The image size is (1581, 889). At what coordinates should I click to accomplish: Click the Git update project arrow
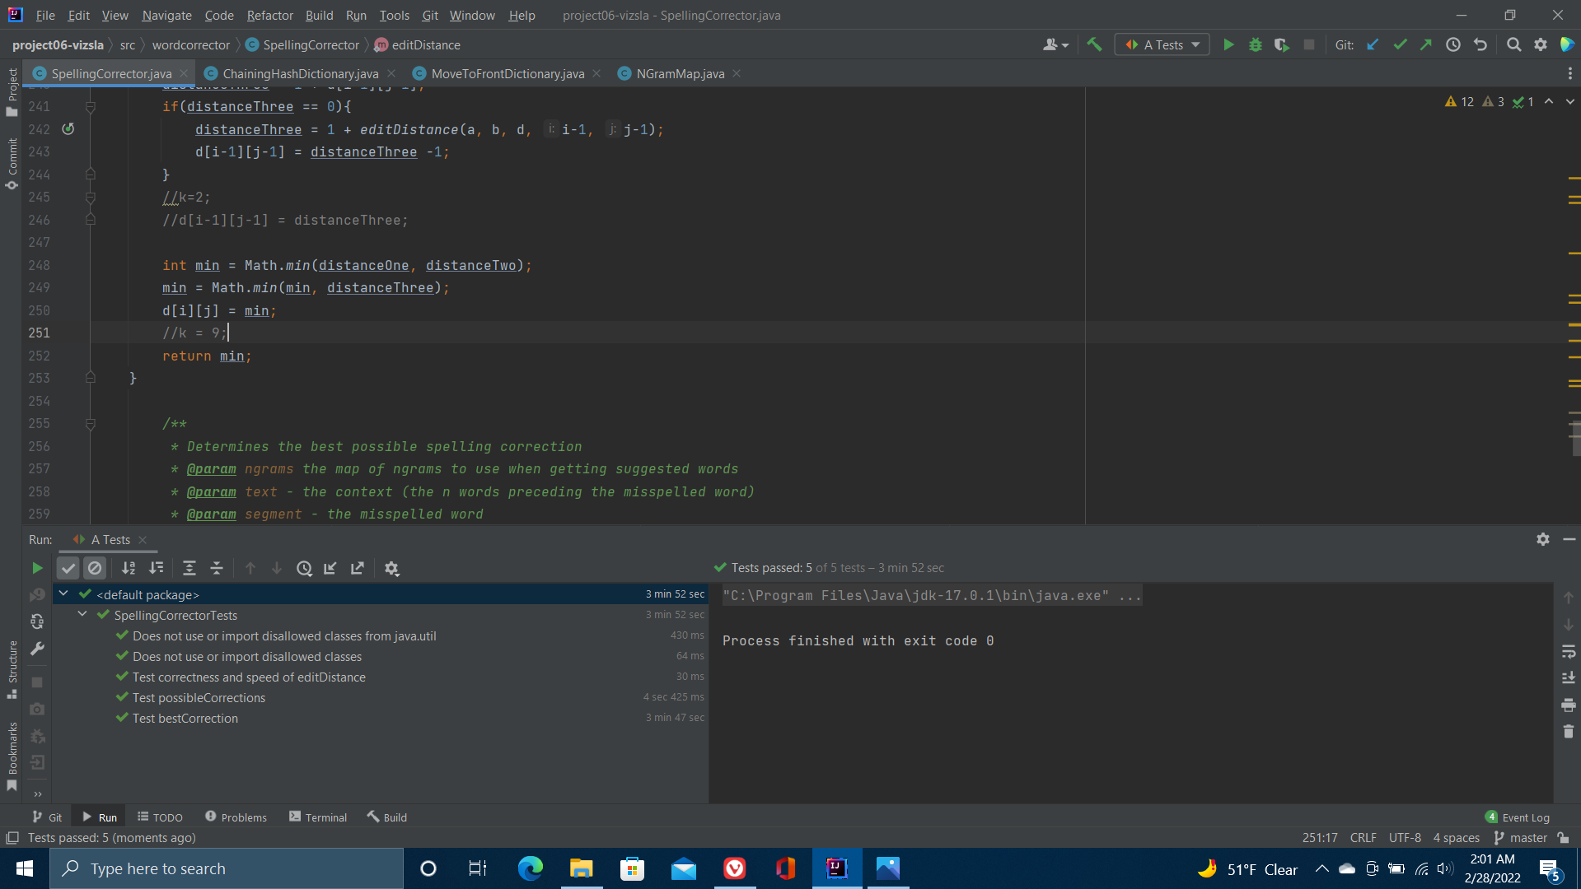coord(1373,45)
